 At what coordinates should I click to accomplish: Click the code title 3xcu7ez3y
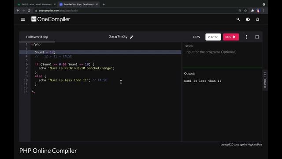click(118, 37)
